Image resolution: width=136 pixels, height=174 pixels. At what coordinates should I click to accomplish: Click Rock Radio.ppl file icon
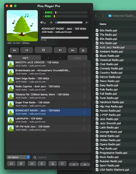(x=97, y=157)
